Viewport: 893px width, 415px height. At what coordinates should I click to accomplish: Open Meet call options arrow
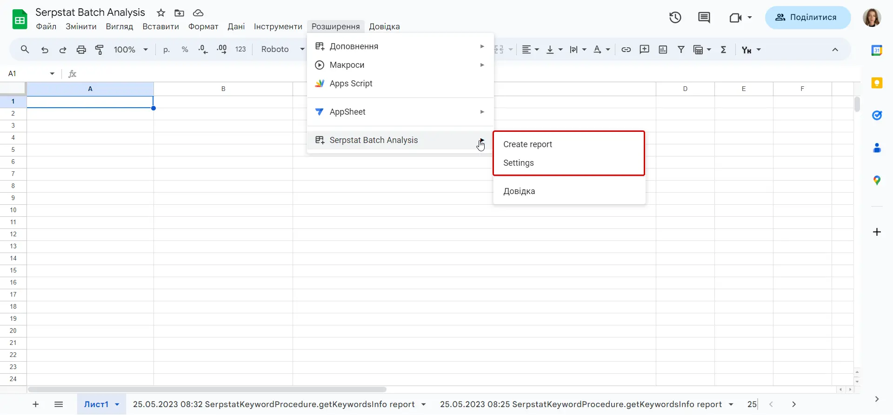click(x=750, y=18)
